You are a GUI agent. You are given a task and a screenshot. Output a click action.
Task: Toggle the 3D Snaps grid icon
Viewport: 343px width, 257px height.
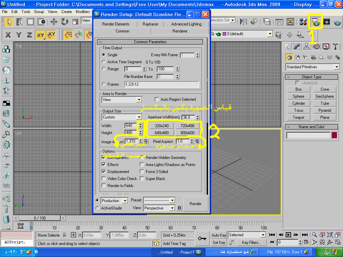coord(68,35)
